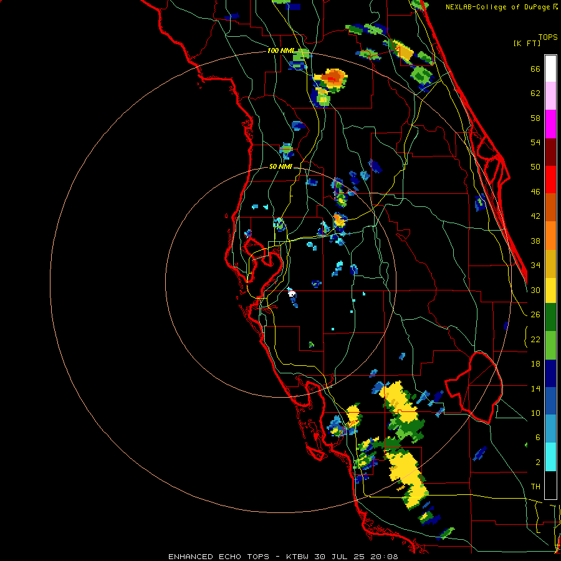Click the navy swatch for 14 kft
The height and width of the screenshot is (561, 561).
[550, 373]
